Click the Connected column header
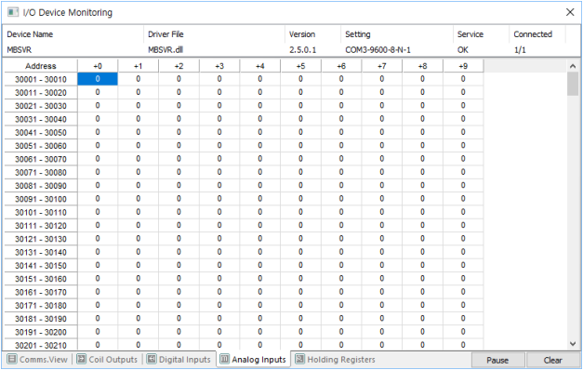The height and width of the screenshot is (370, 583). pos(537,34)
